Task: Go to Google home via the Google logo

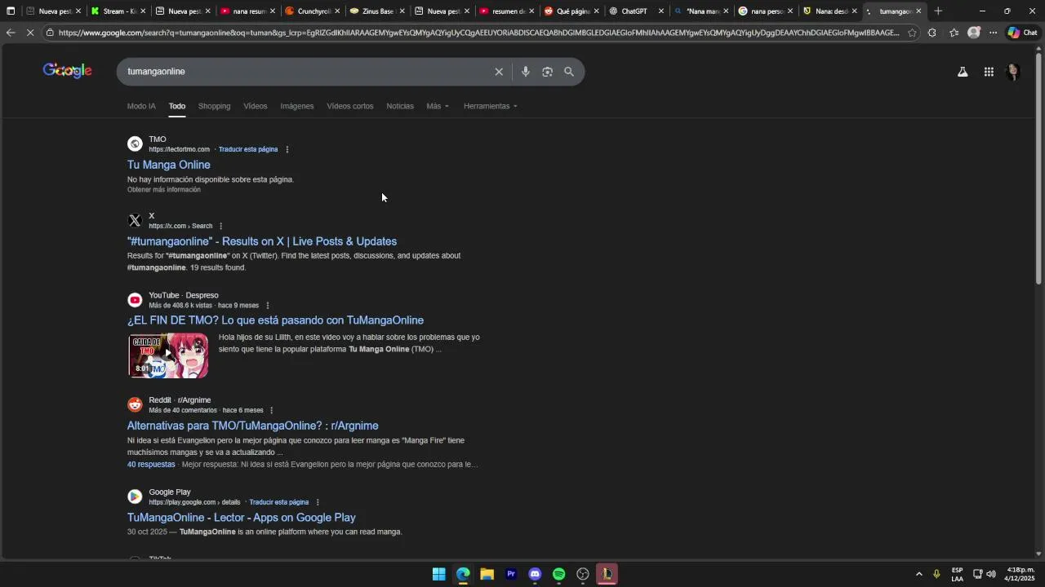Action: (68, 71)
